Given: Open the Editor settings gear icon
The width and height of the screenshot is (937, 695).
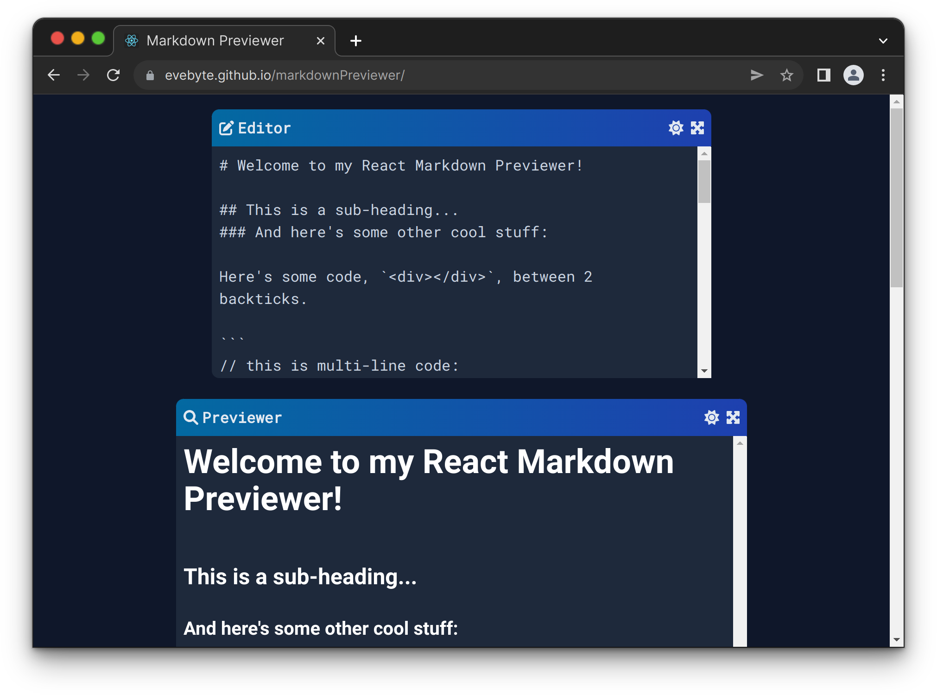Looking at the screenshot, I should coord(676,128).
